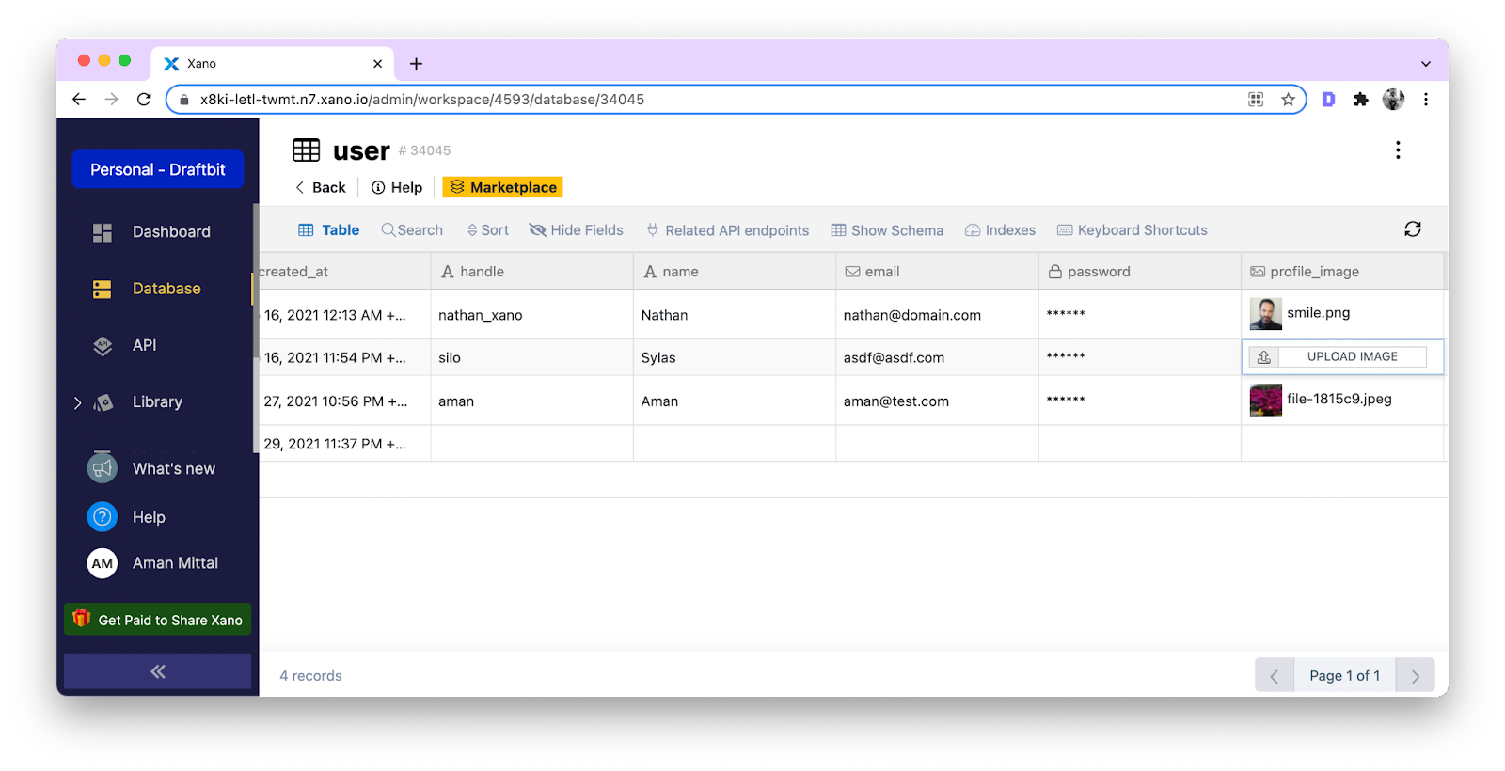Open What's new announcements
This screenshot has height=771, width=1505.
pyautogui.click(x=173, y=468)
